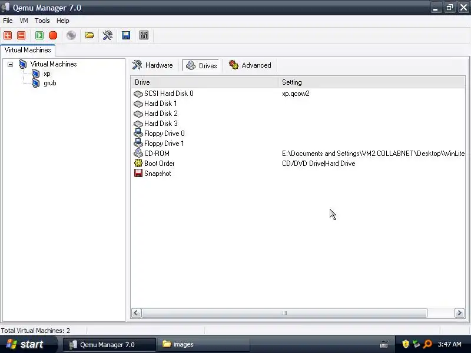Open the Tools menu

pyautogui.click(x=42, y=21)
